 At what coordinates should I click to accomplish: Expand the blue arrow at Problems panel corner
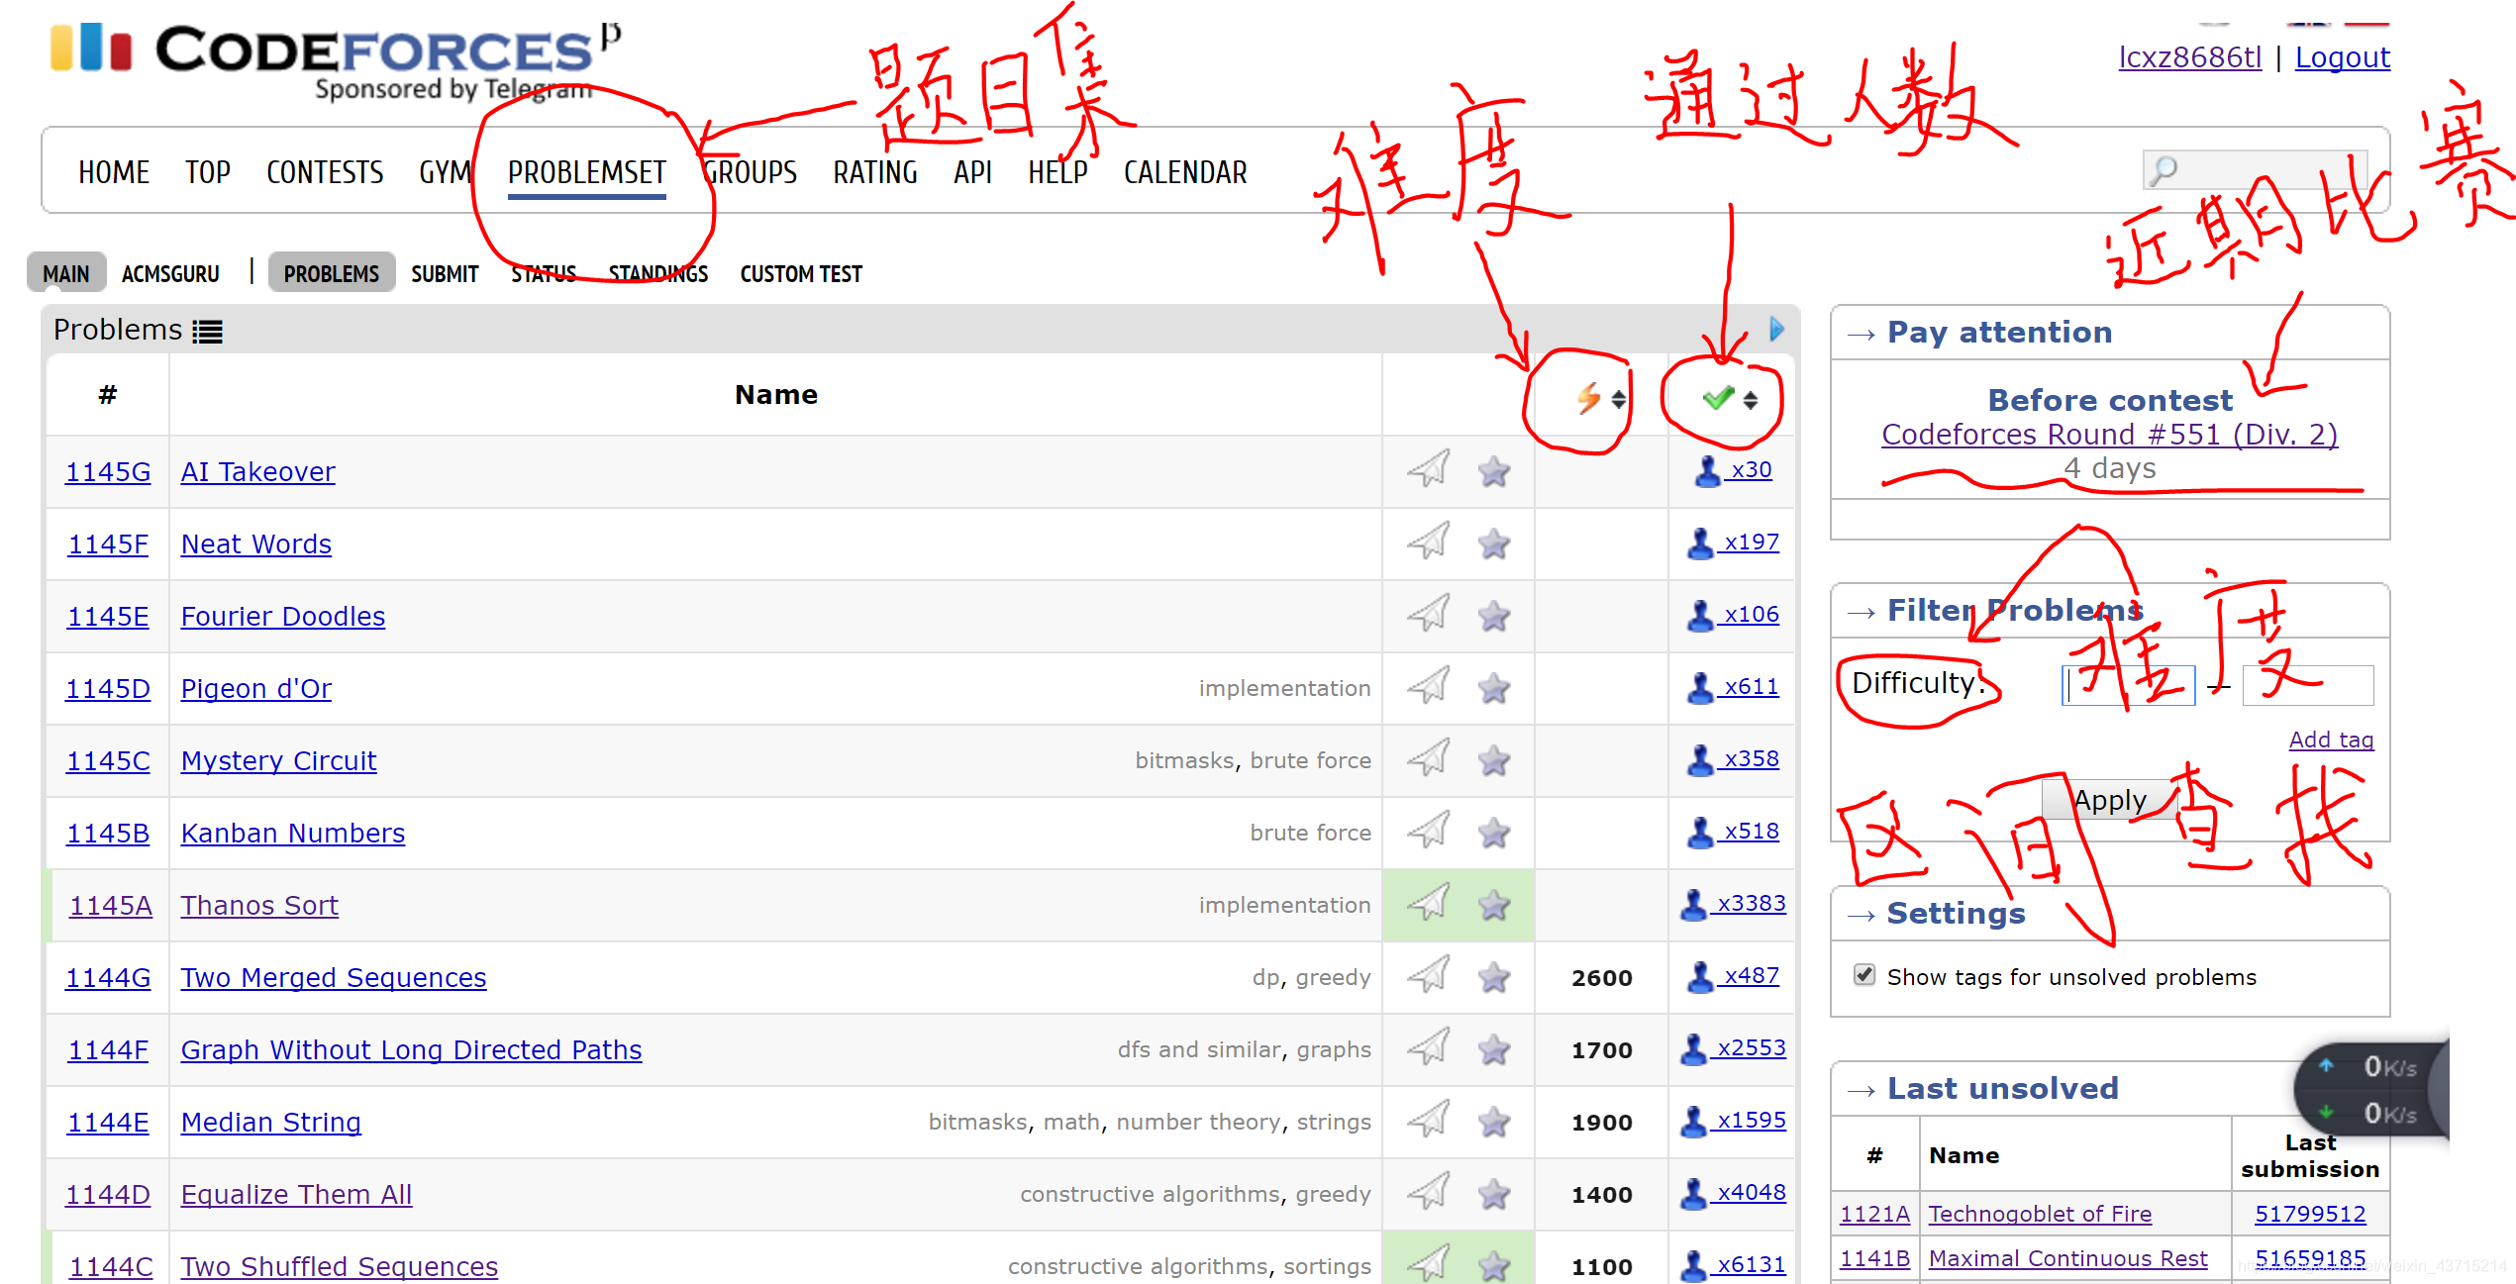click(1776, 329)
